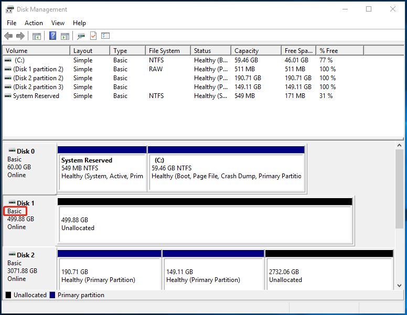Screen dimensions: 407x315
Task: Select the (Disk 2 partition 3) volume row
Action: (x=183, y=87)
